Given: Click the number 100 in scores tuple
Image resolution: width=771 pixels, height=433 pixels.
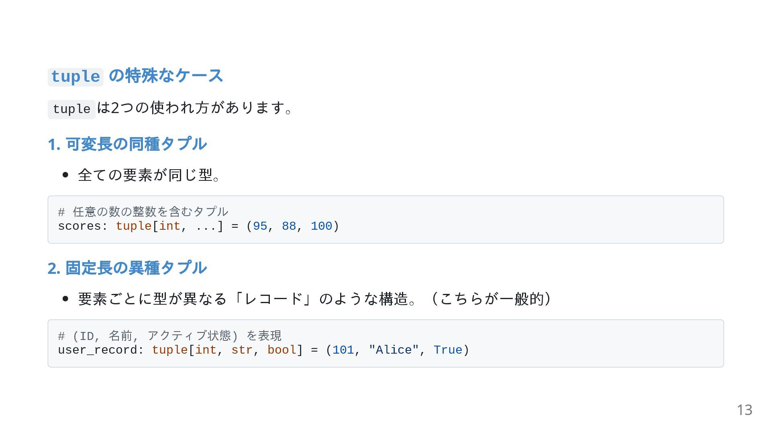Looking at the screenshot, I should (322, 226).
